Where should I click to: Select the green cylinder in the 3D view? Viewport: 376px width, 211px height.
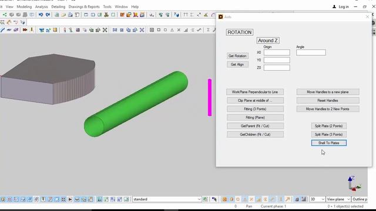[136, 104]
